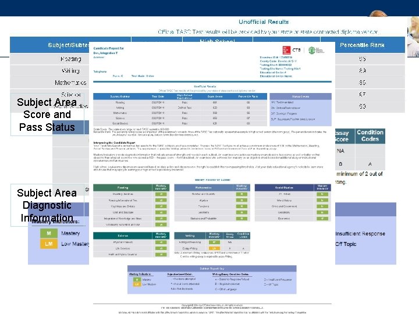Click the small green M swatch in Report Key
Screen dimensions: 419x314
[x=137, y=280]
